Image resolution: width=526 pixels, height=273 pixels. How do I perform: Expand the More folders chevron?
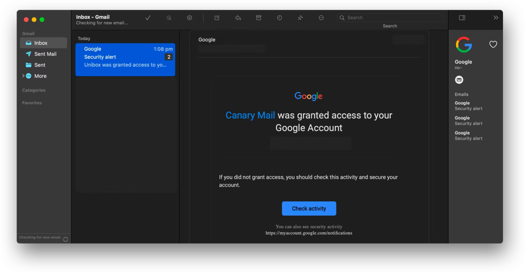[x=23, y=76]
